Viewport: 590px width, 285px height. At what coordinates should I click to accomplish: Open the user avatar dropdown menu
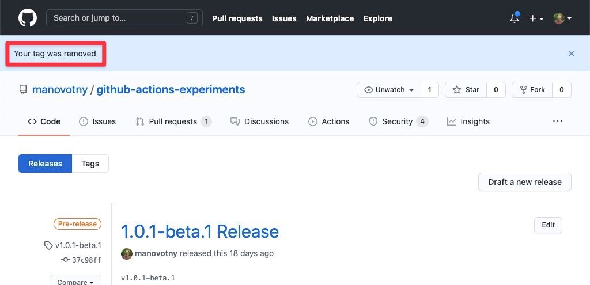(x=562, y=18)
